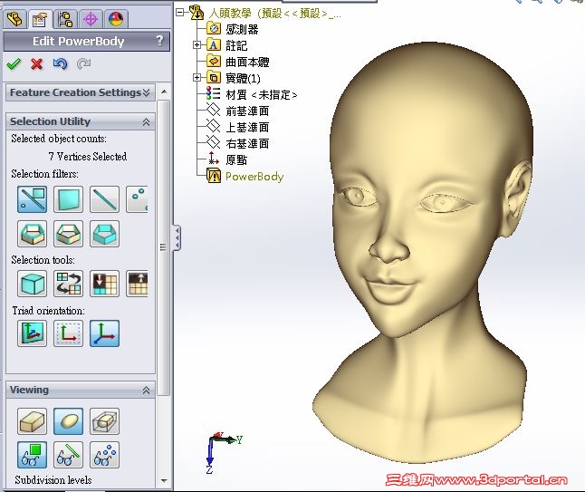Select the 右基準面 right plane

click(x=247, y=144)
